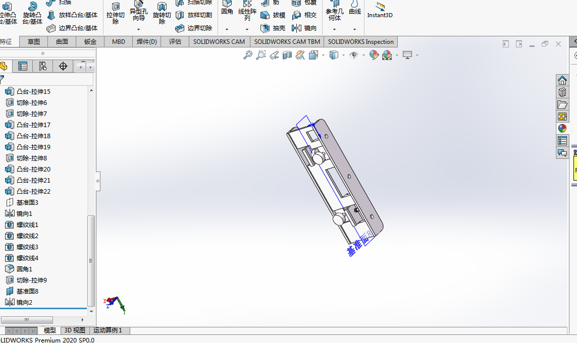
Task: Toggle Instant3D mode
Action: (380, 10)
